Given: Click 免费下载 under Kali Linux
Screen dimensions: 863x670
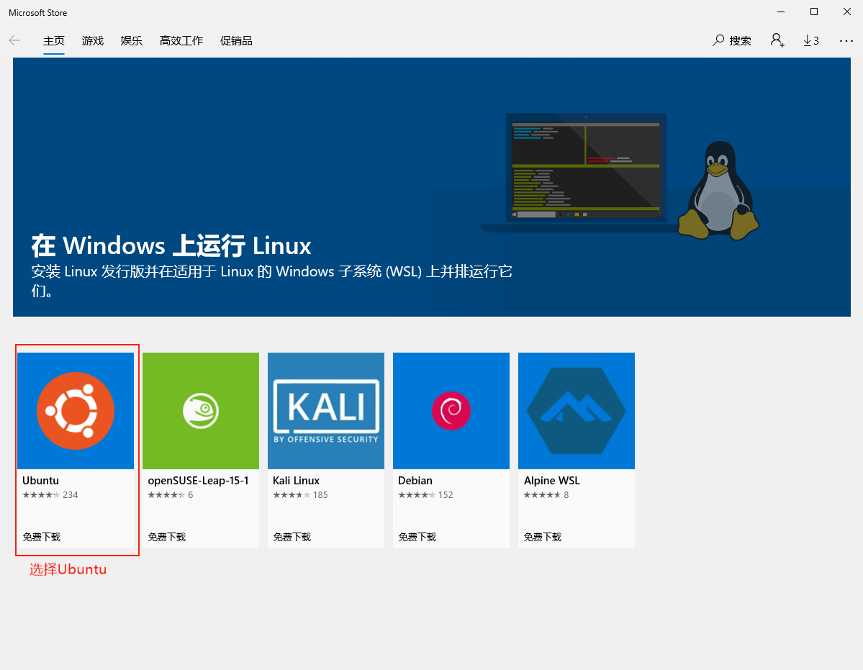Looking at the screenshot, I should 292,536.
